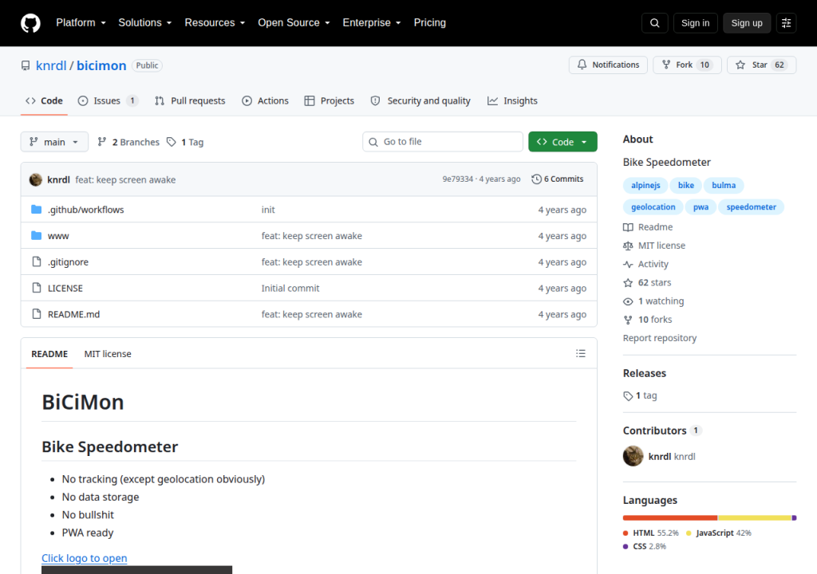Select the README tab in file viewer

click(49, 354)
